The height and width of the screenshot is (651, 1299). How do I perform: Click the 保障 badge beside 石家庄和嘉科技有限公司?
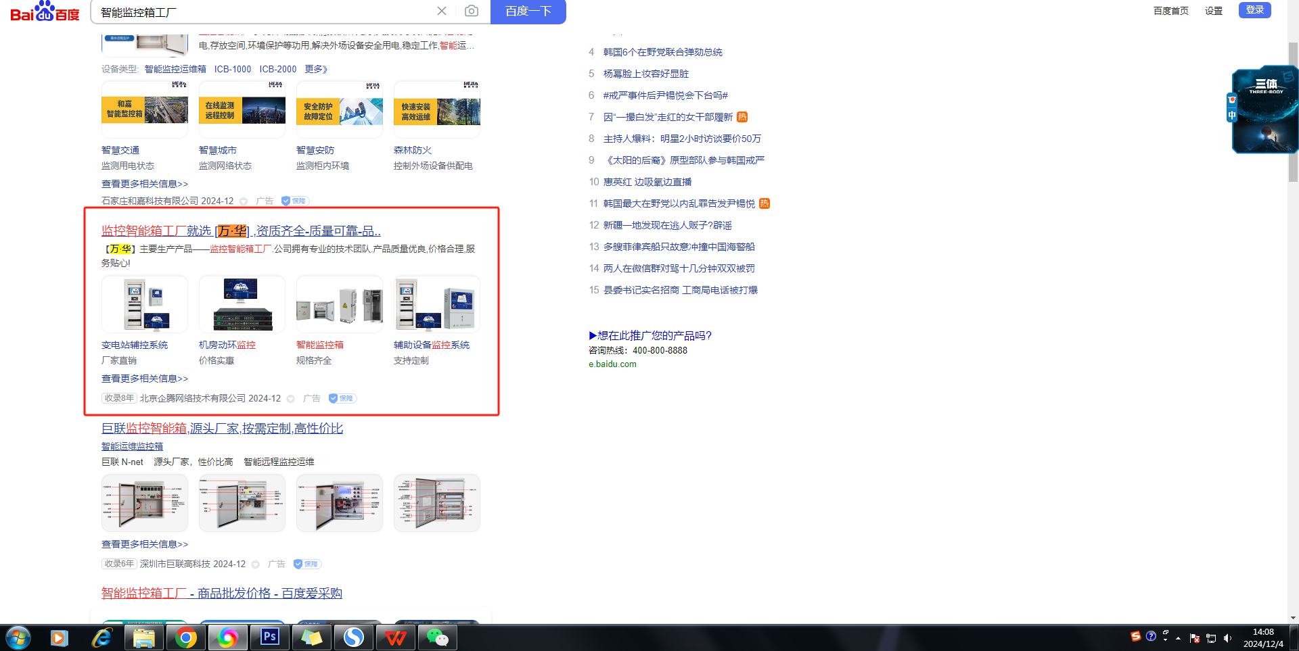click(x=295, y=201)
